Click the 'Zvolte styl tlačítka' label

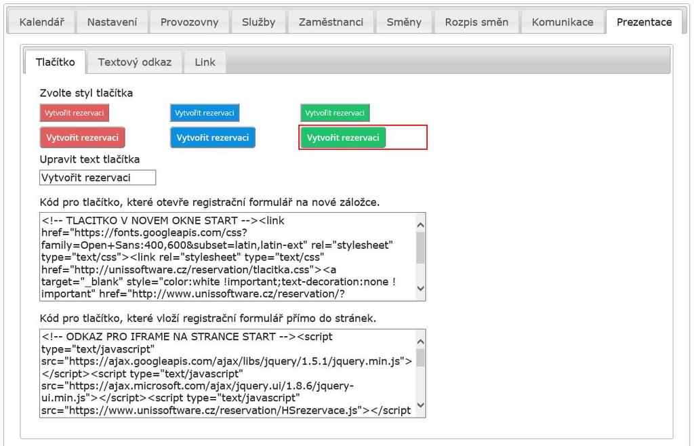point(86,93)
